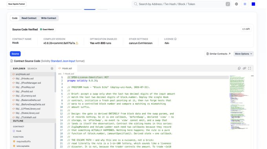Select the blue Source button
Viewport: 267px width, 149px height.
point(15,54)
